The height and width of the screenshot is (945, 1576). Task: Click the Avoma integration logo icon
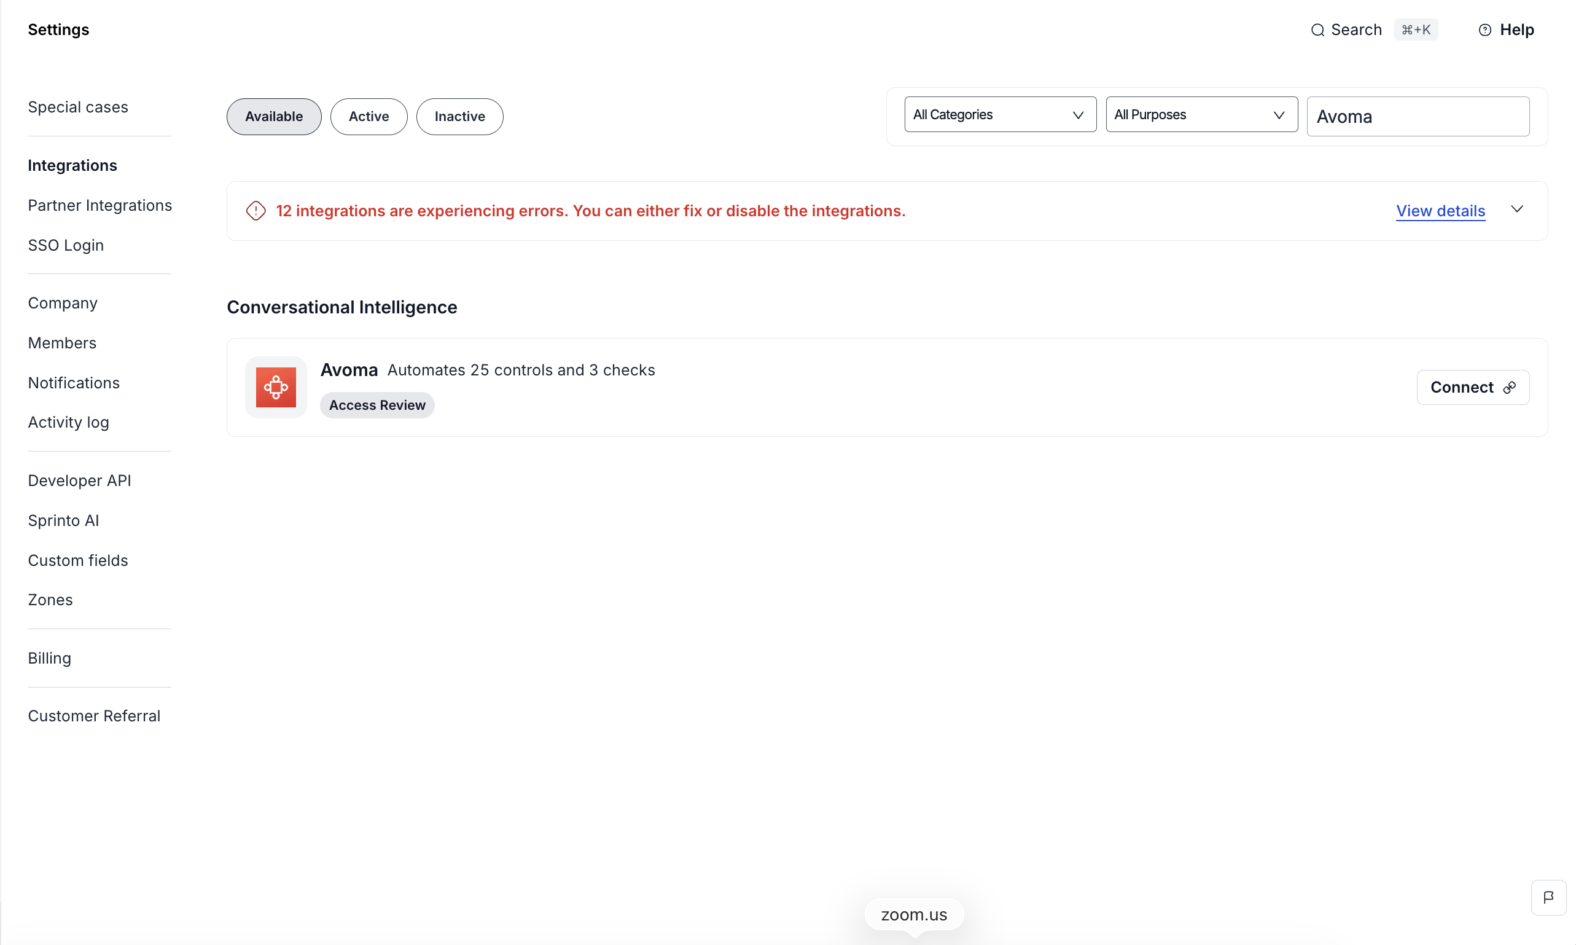pos(276,387)
